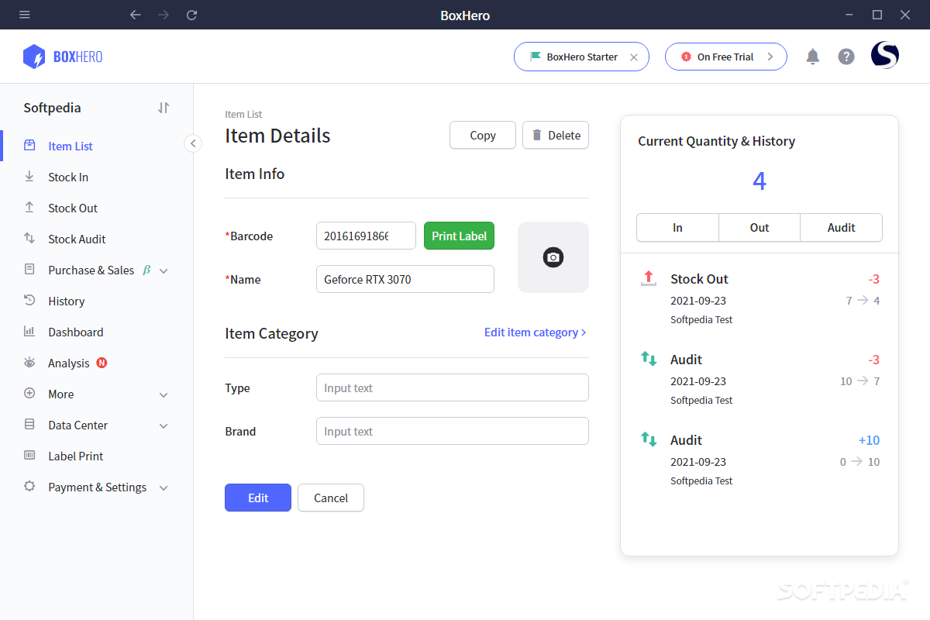Filter history by In tab
The width and height of the screenshot is (930, 620).
coord(677,228)
